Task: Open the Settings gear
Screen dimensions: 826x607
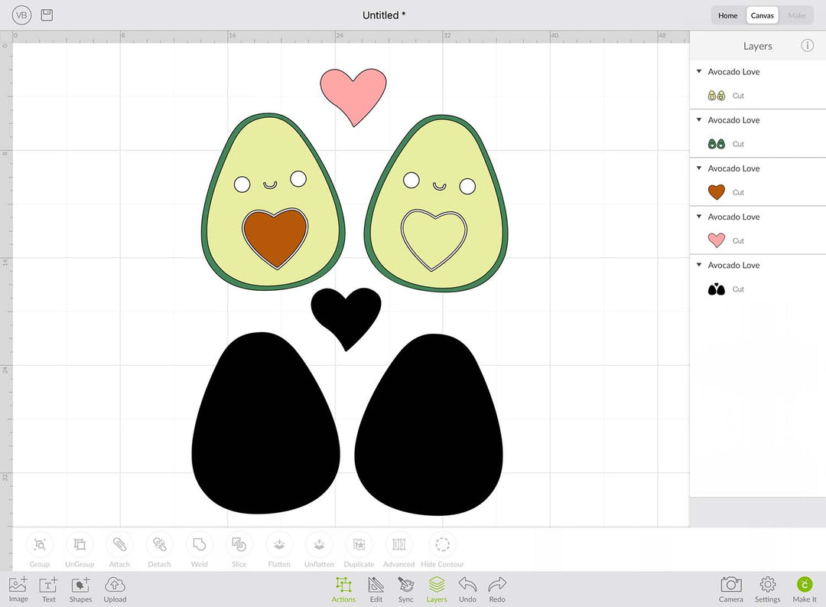Action: (x=768, y=589)
